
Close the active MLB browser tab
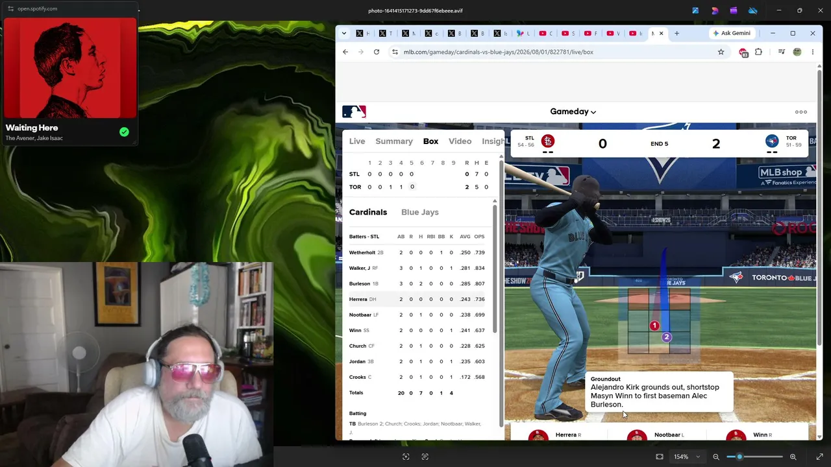[661, 33]
